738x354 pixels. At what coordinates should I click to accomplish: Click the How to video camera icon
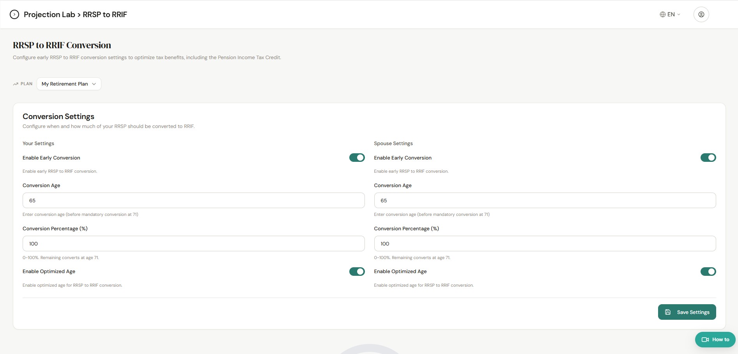tap(705, 340)
